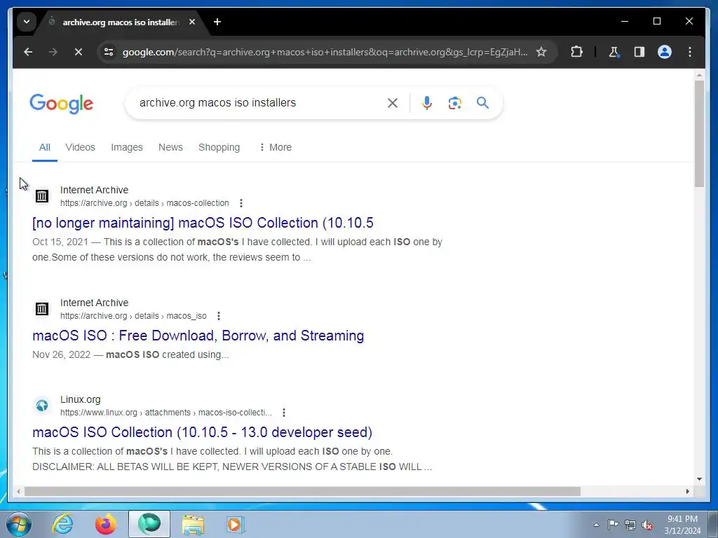This screenshot has height=538, width=718.
Task: Close the archive.org macos iso installers tab
Action: pos(192,22)
